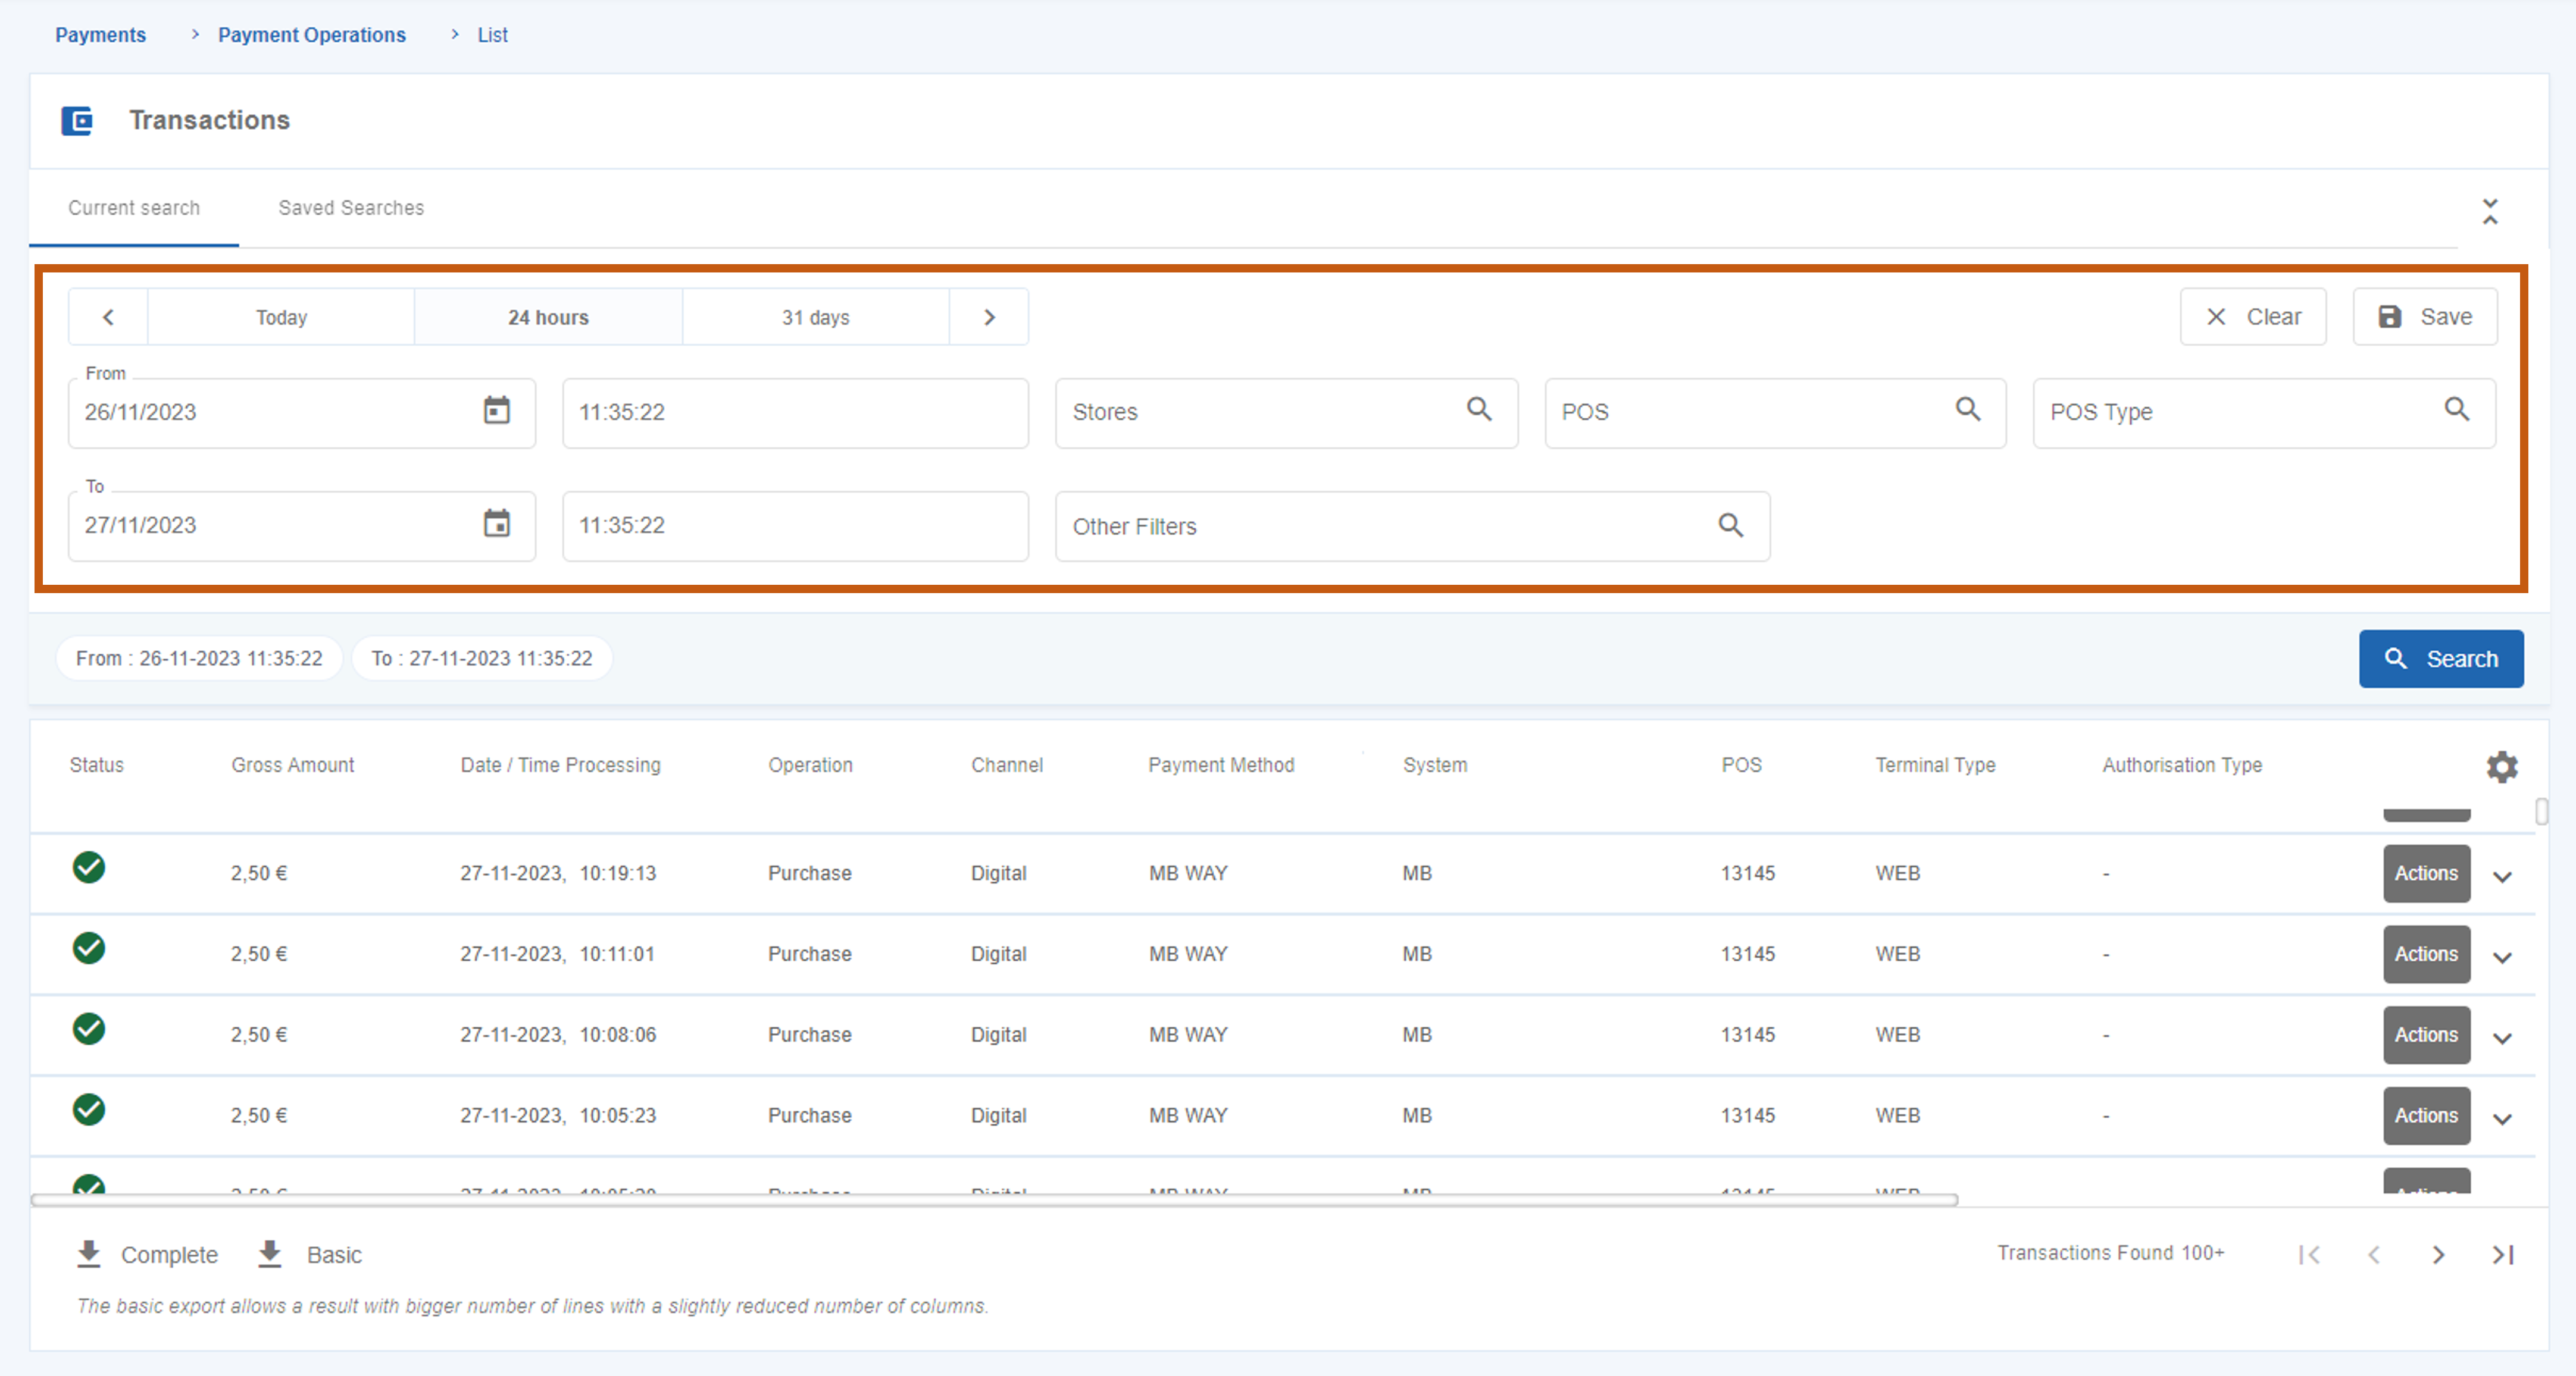
Task: Expand the 10:19:13 transaction row details
Action: point(2502,876)
